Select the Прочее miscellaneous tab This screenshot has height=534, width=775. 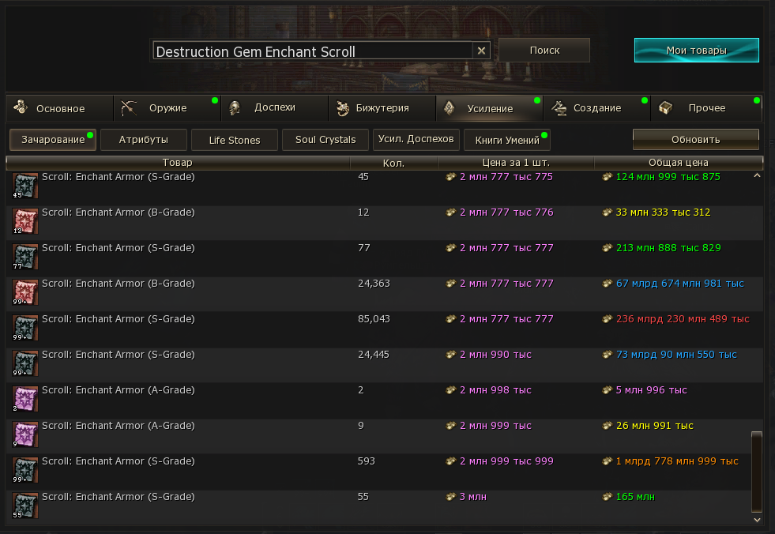(705, 108)
